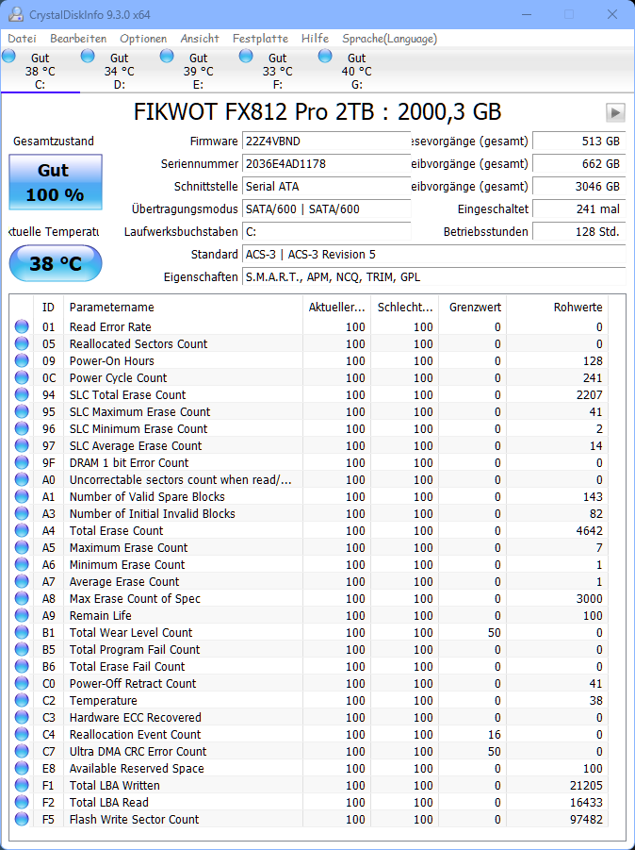
Task: Click status icon for Remain Life
Action: click(x=22, y=615)
